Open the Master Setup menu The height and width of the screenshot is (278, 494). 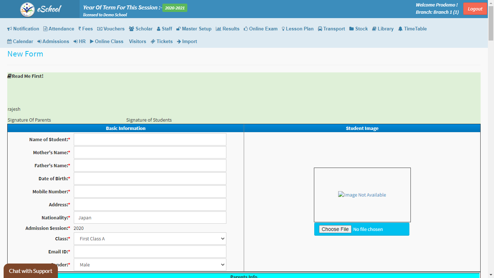click(x=194, y=29)
